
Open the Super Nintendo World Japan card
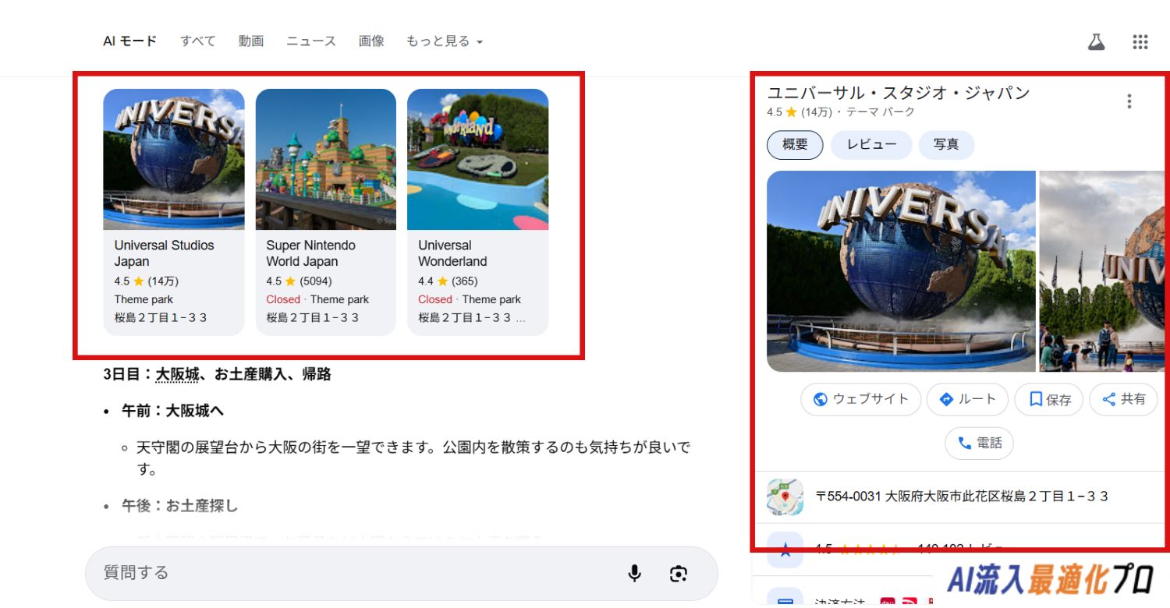point(325,212)
